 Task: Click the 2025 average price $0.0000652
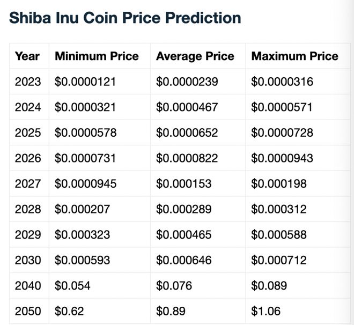(x=187, y=132)
